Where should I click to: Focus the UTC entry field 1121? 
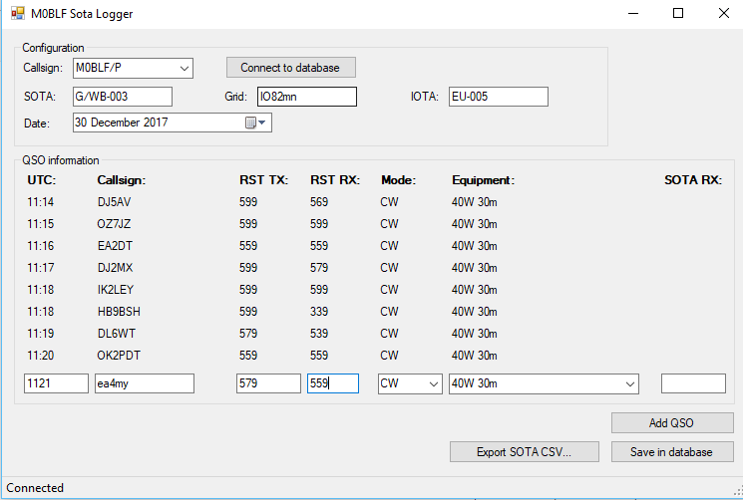point(56,383)
